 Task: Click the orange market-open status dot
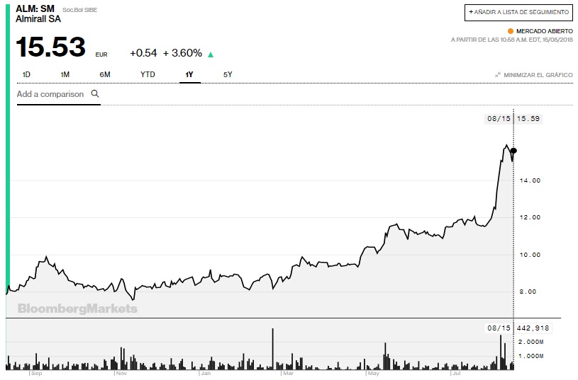pyautogui.click(x=510, y=31)
